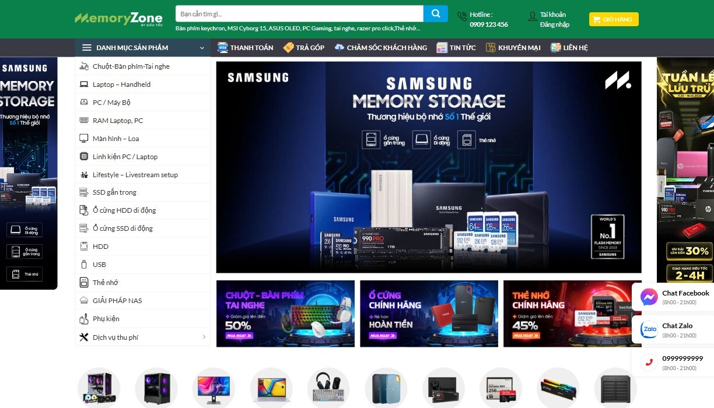Click the RAM stick icon beside RAM Laptop, PC
Image resolution: width=714 pixels, height=408 pixels.
click(84, 121)
